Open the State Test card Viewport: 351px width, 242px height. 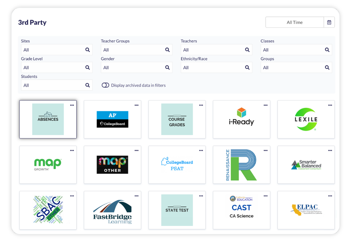coord(177,210)
